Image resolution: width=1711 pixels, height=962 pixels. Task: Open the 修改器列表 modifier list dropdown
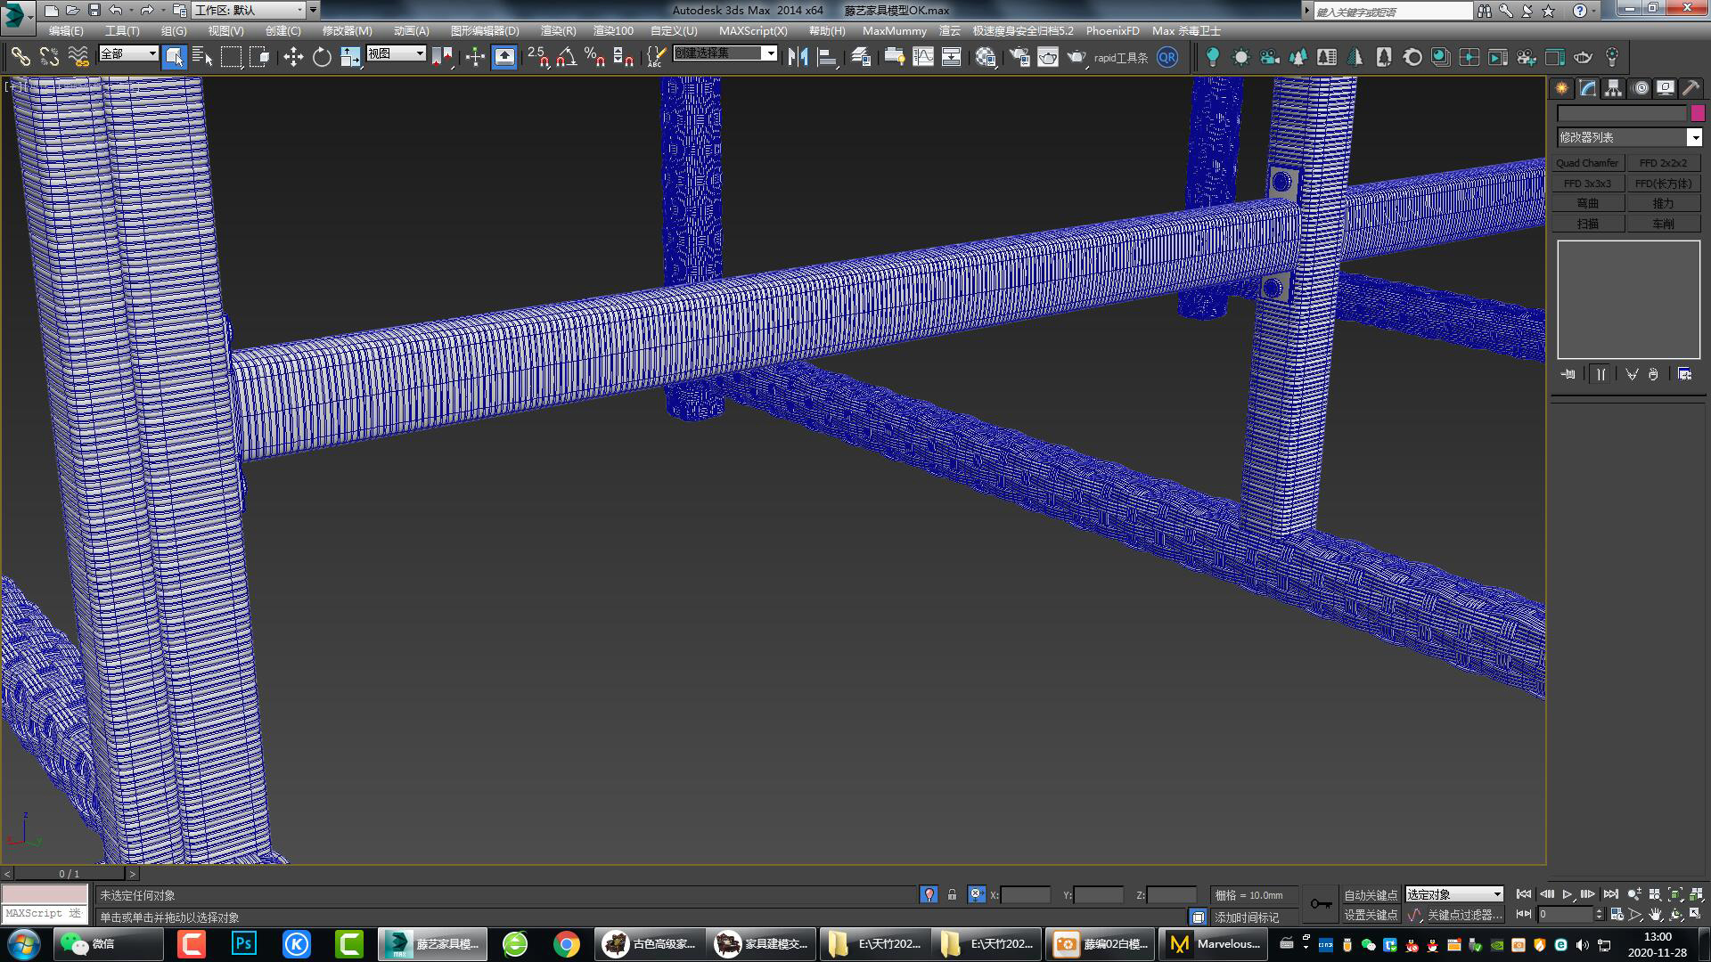(x=1694, y=137)
